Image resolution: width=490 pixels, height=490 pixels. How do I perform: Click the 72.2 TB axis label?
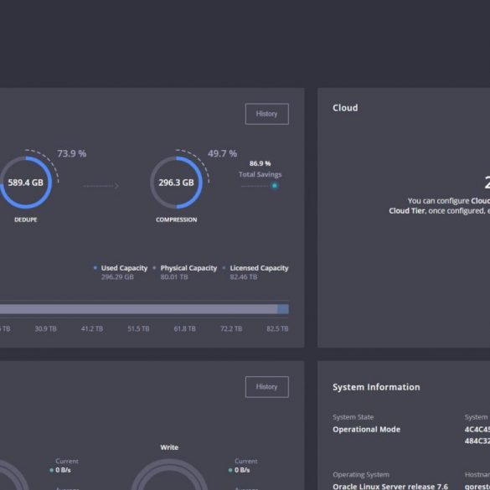231,328
